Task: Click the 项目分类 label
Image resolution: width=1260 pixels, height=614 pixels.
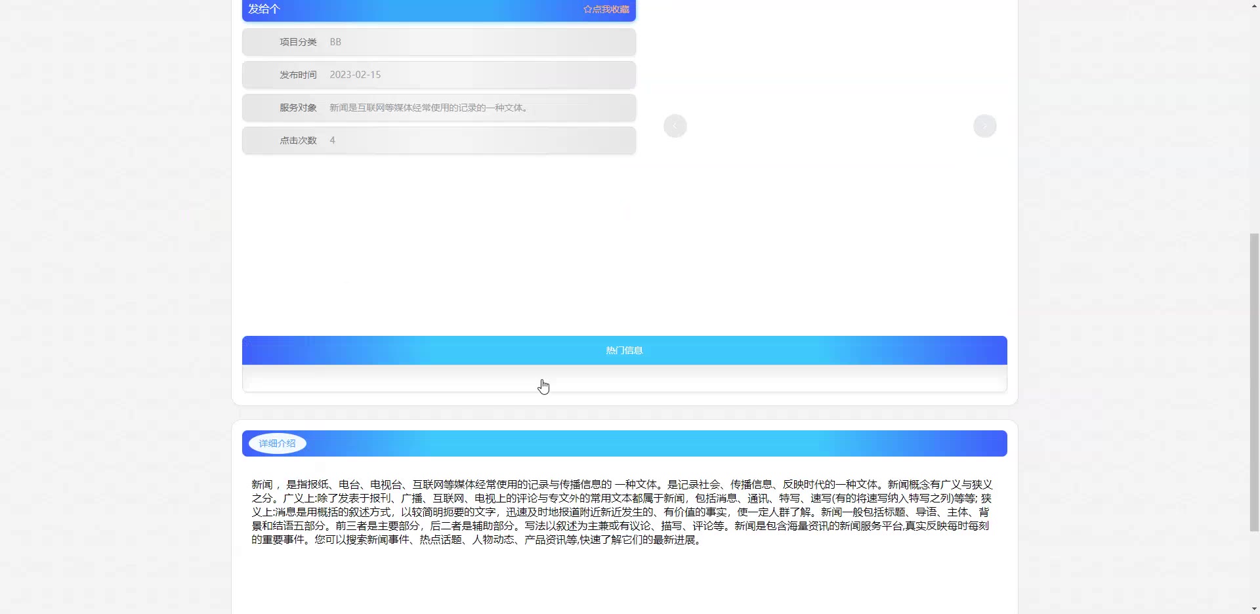Action: (298, 42)
